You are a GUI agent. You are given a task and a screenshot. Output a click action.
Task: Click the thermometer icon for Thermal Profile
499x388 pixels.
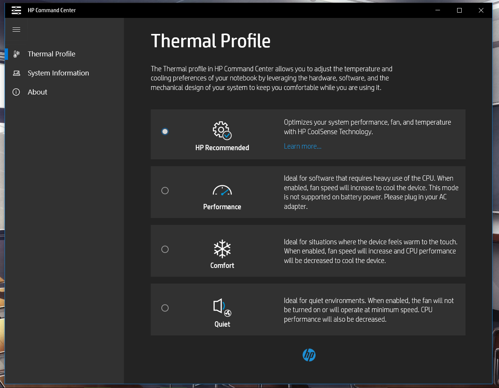point(16,54)
